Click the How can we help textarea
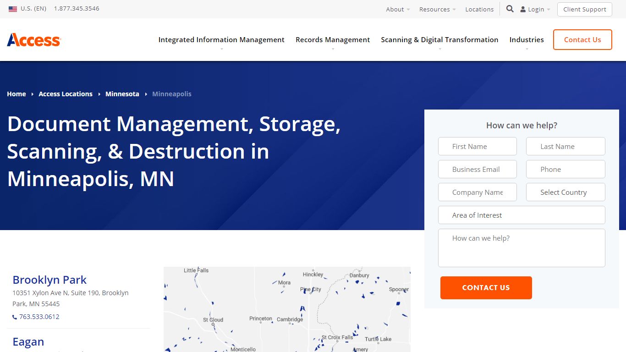 tap(522, 248)
